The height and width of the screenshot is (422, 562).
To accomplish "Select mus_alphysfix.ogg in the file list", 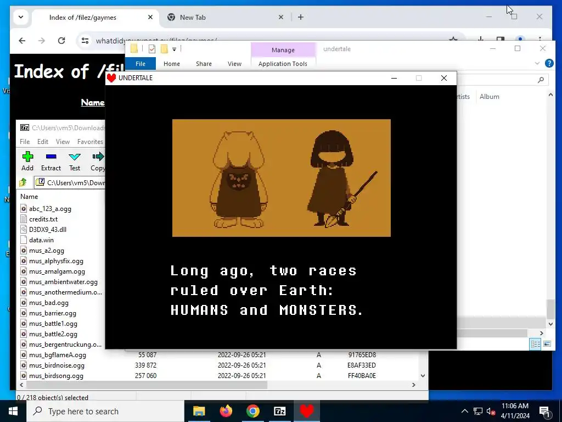I will click(57, 261).
